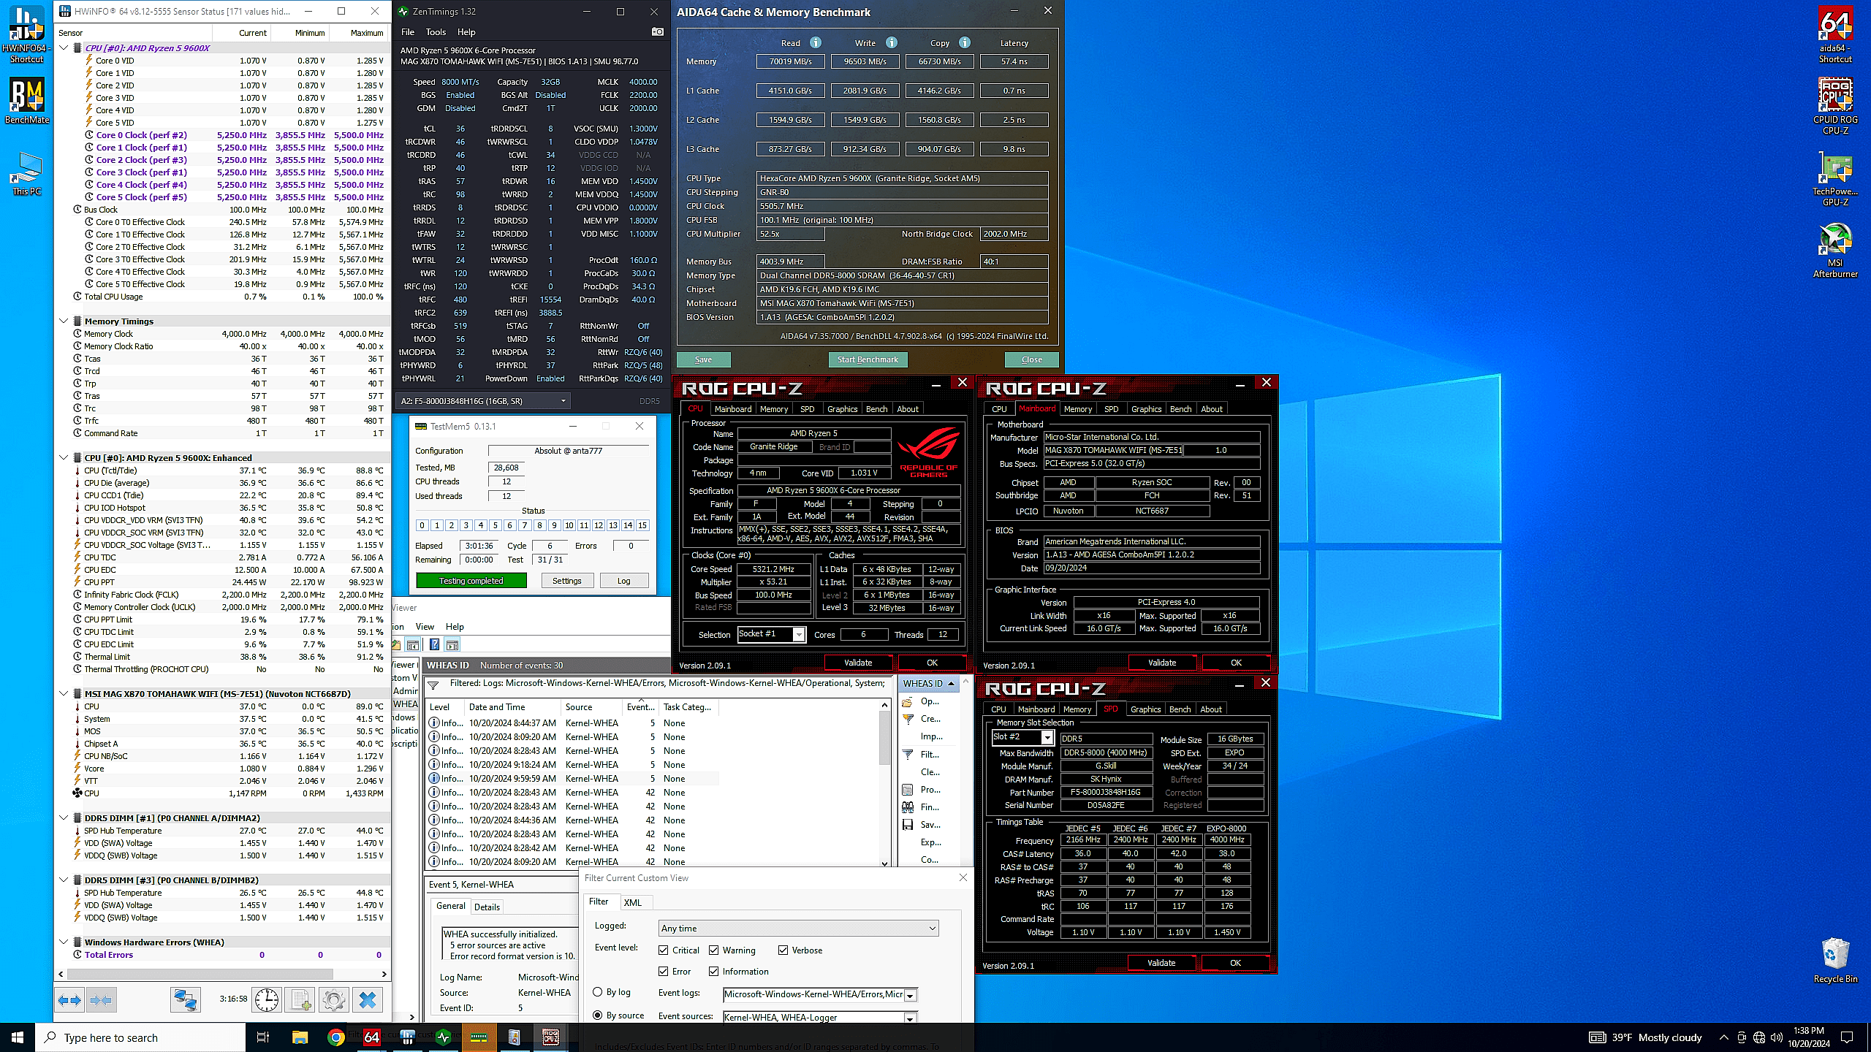Image resolution: width=1871 pixels, height=1052 pixels.
Task: Click Event Viewer Open saved log action icon
Action: click(908, 701)
